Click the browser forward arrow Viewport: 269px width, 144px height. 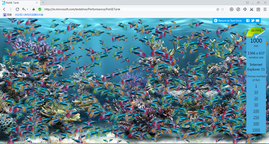click(x=11, y=9)
